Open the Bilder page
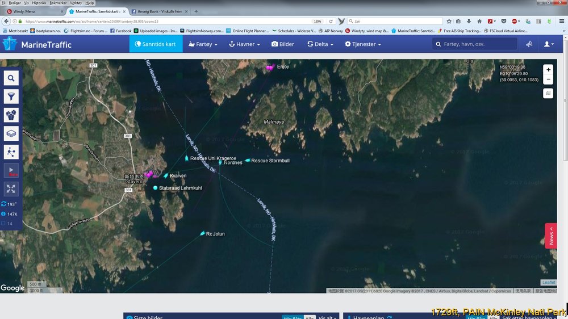 point(283,44)
